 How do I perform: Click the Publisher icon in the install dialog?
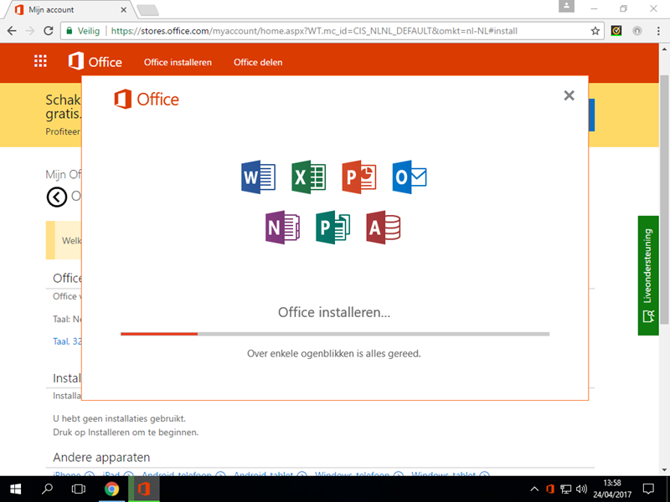coord(332,227)
